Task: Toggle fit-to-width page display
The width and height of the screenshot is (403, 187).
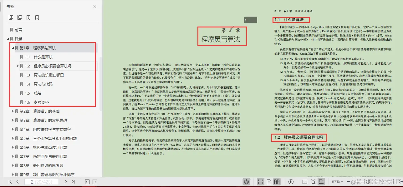Action: click(x=321, y=181)
